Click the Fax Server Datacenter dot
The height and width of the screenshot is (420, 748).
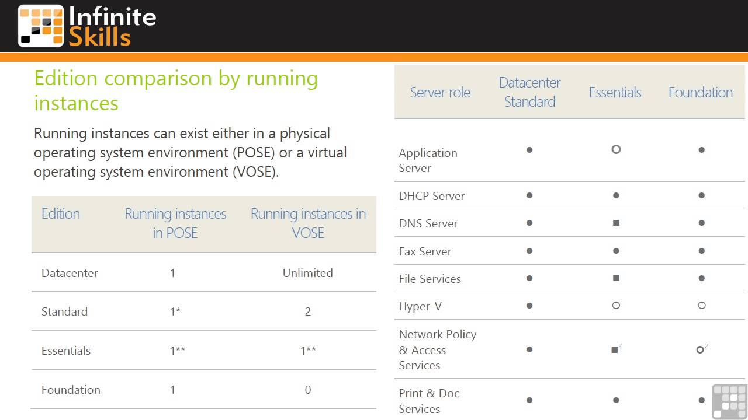pos(529,251)
